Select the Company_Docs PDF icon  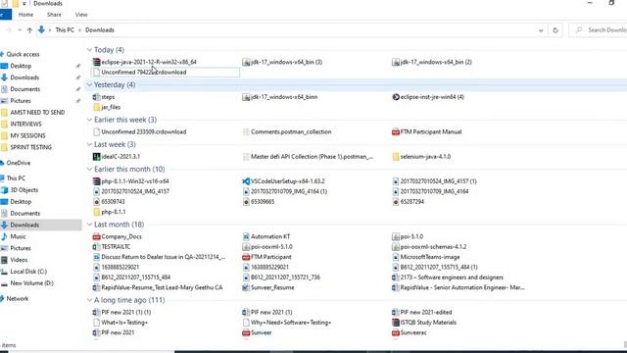[x=96, y=236]
